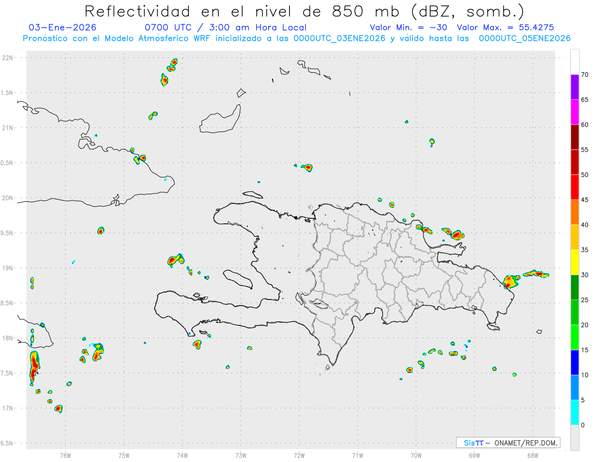Click the '70' value on the color scale

[585, 75]
